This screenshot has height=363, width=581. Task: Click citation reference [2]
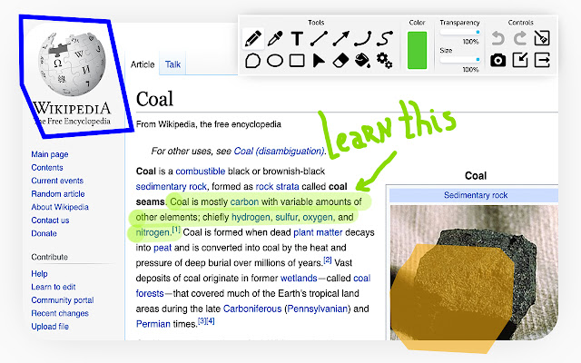click(x=328, y=260)
